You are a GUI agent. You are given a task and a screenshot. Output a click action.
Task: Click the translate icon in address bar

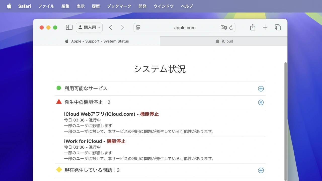[x=224, y=28]
